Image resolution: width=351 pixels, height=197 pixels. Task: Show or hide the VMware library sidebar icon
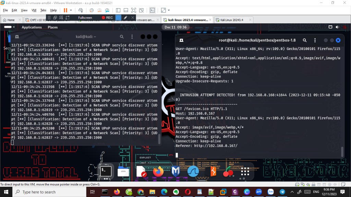pyautogui.click(x=118, y=10)
